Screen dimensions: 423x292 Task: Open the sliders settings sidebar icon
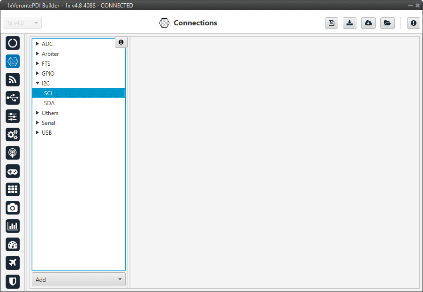(13, 116)
